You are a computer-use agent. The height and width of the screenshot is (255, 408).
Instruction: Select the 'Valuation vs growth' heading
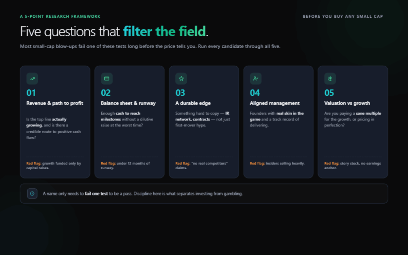(x=347, y=103)
